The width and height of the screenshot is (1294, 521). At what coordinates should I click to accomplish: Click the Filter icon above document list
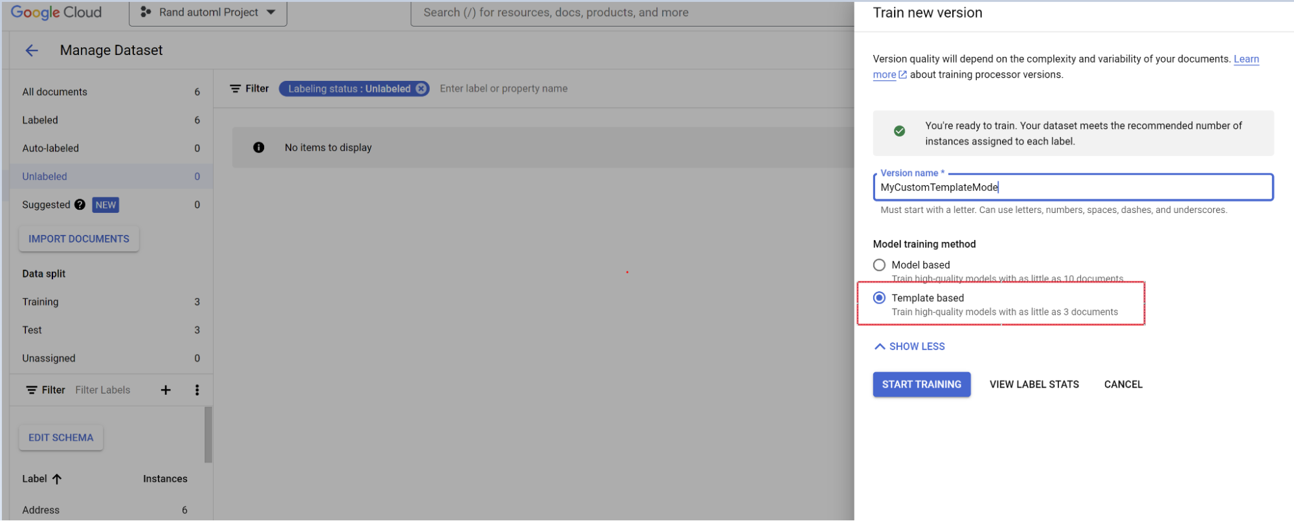pyautogui.click(x=236, y=89)
